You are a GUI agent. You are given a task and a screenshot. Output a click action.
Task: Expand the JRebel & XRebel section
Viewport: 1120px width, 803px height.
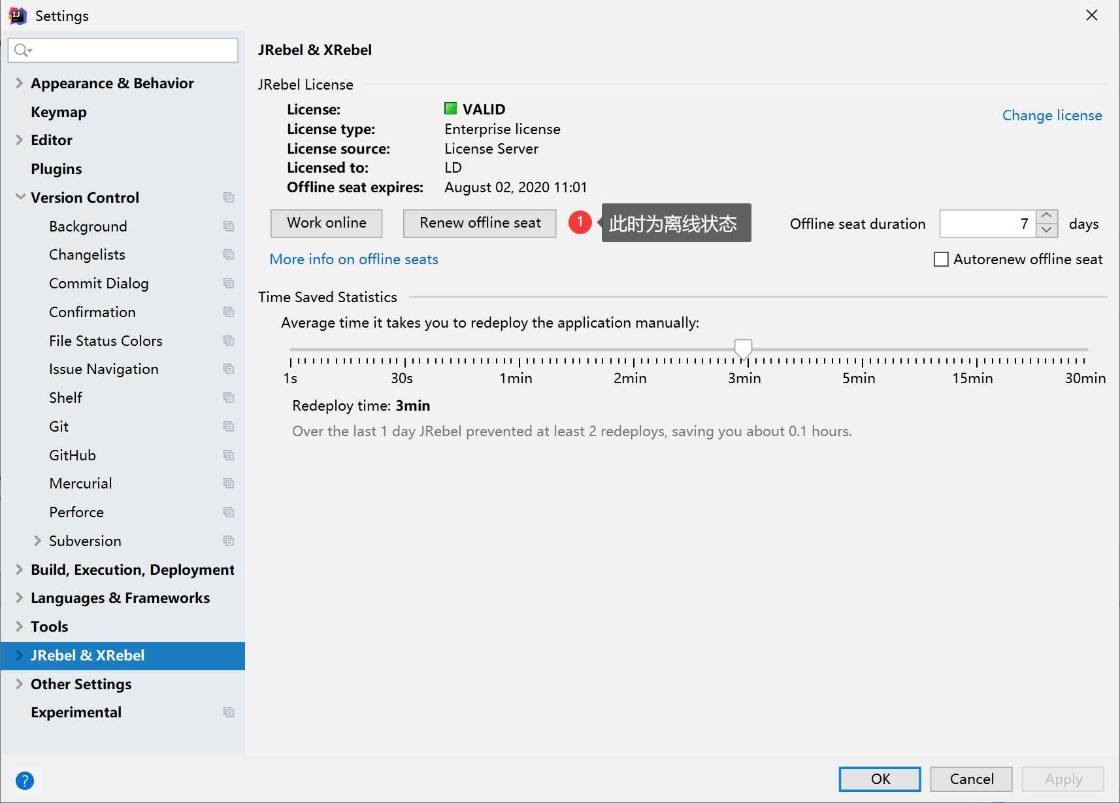point(19,655)
